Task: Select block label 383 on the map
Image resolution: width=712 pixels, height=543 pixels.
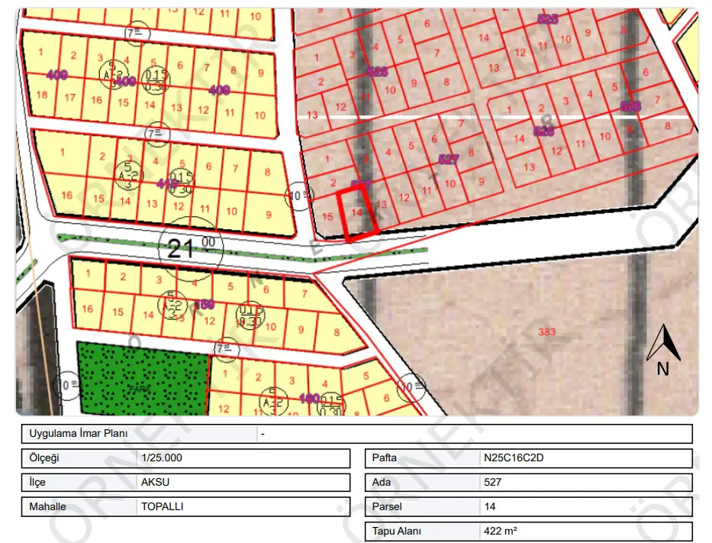Action: tap(546, 331)
